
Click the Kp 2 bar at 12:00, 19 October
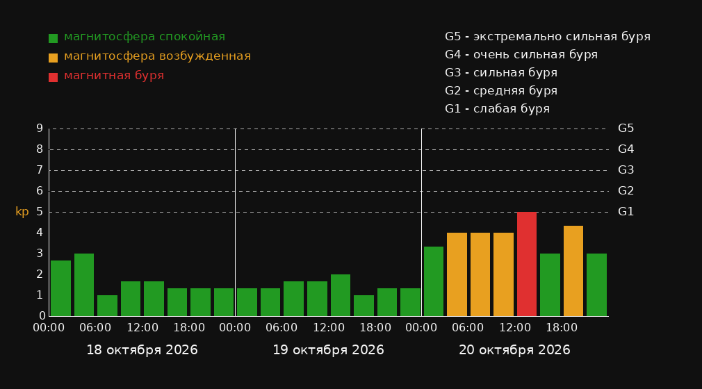[341, 295]
